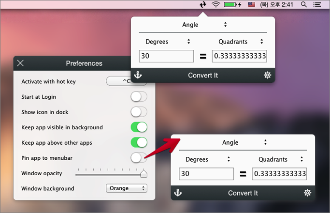The height and width of the screenshot is (213, 330).
Task: Enable Pin app to menubar switch
Action: tap(139, 158)
